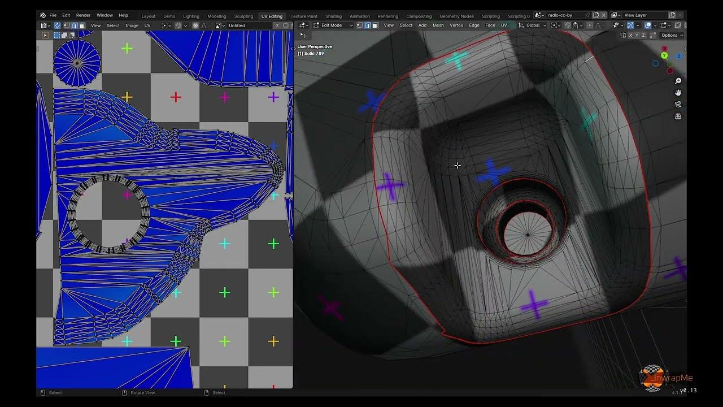Open the image browse dropdown beside Untitled
Viewport: 723px width, 407px height.
coord(220,25)
